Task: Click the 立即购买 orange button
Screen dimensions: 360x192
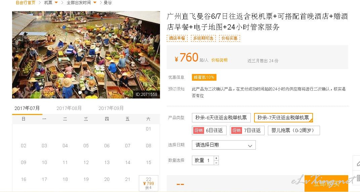Action: click(x=326, y=184)
